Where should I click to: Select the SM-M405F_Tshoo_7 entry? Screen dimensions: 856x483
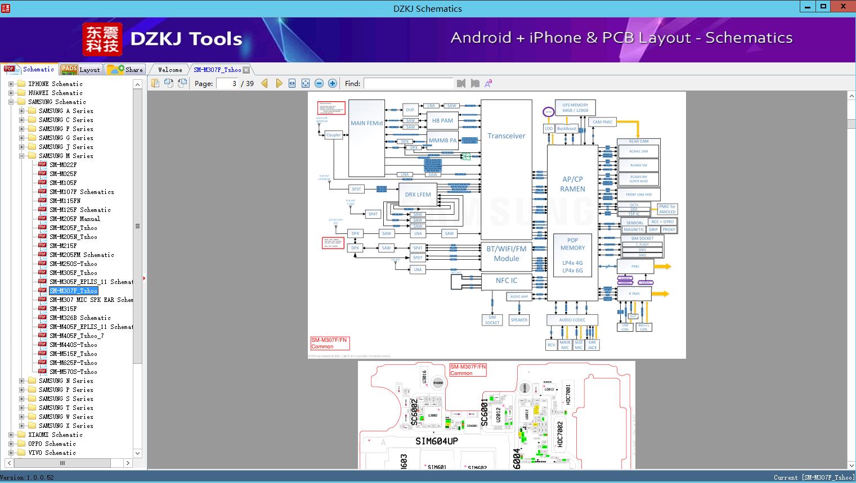[x=77, y=336]
